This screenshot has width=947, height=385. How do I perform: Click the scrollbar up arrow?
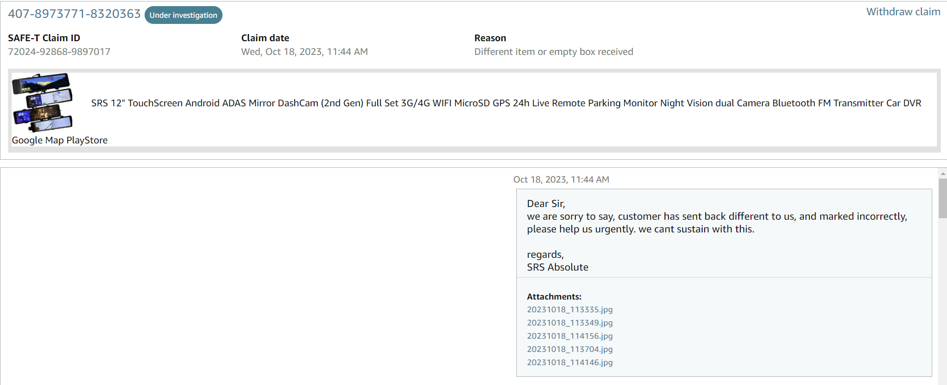(x=942, y=173)
